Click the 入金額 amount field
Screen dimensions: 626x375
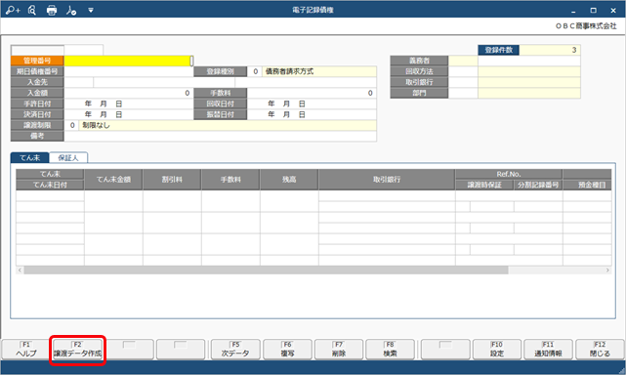pyautogui.click(x=129, y=93)
